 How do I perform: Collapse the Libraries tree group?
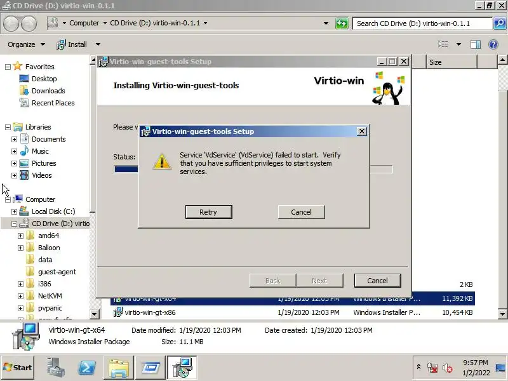pyautogui.click(x=8, y=128)
